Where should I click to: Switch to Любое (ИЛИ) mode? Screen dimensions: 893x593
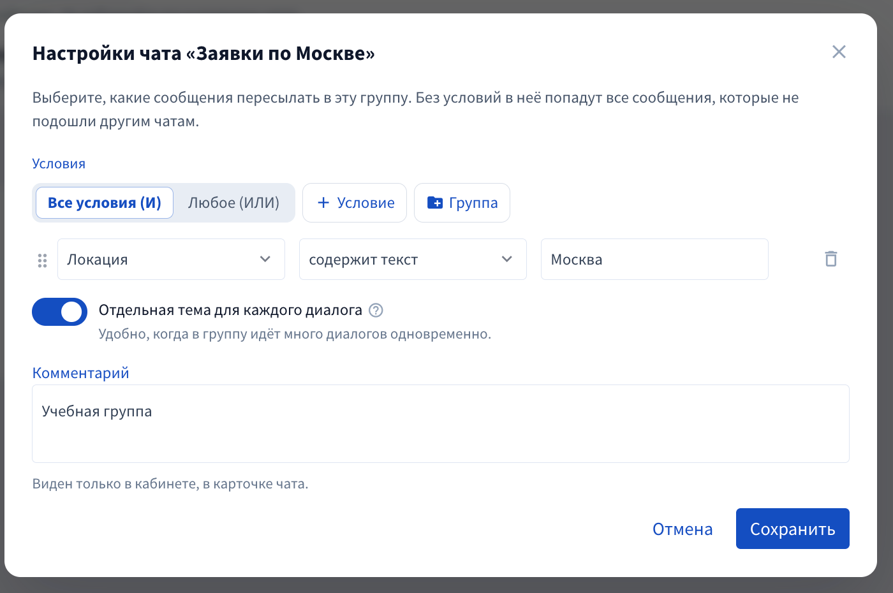[x=233, y=203]
